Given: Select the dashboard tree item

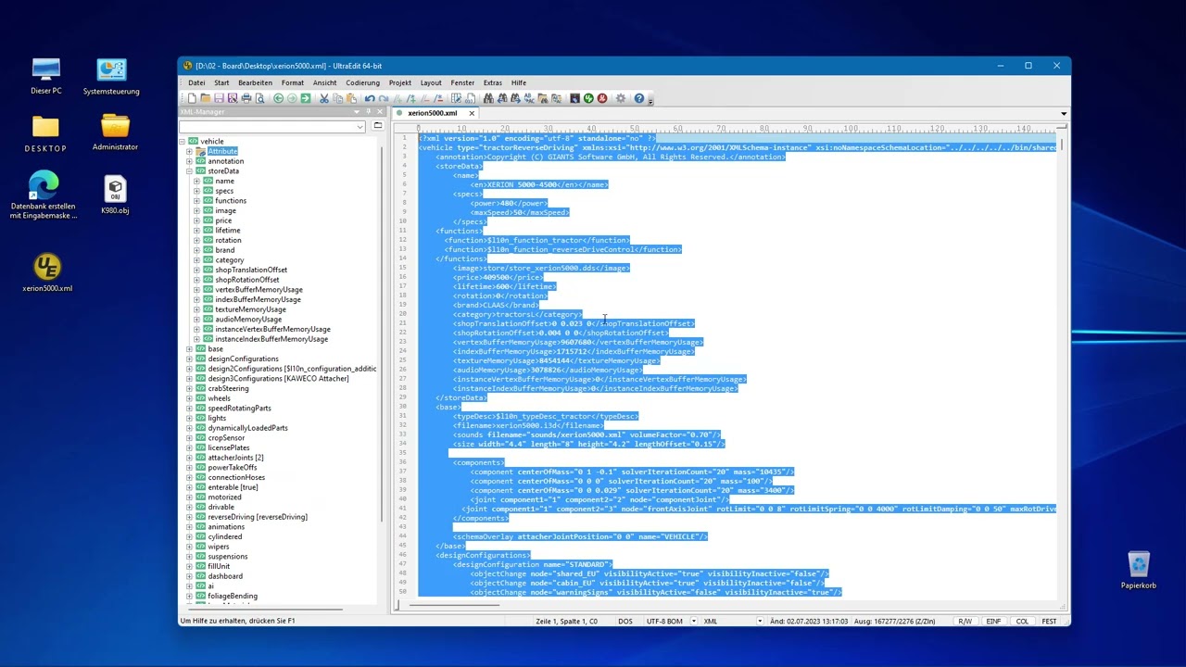Looking at the screenshot, I should click(225, 576).
